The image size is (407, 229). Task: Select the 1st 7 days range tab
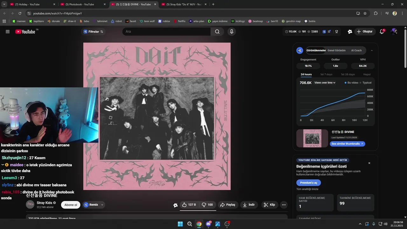pyautogui.click(x=326, y=74)
